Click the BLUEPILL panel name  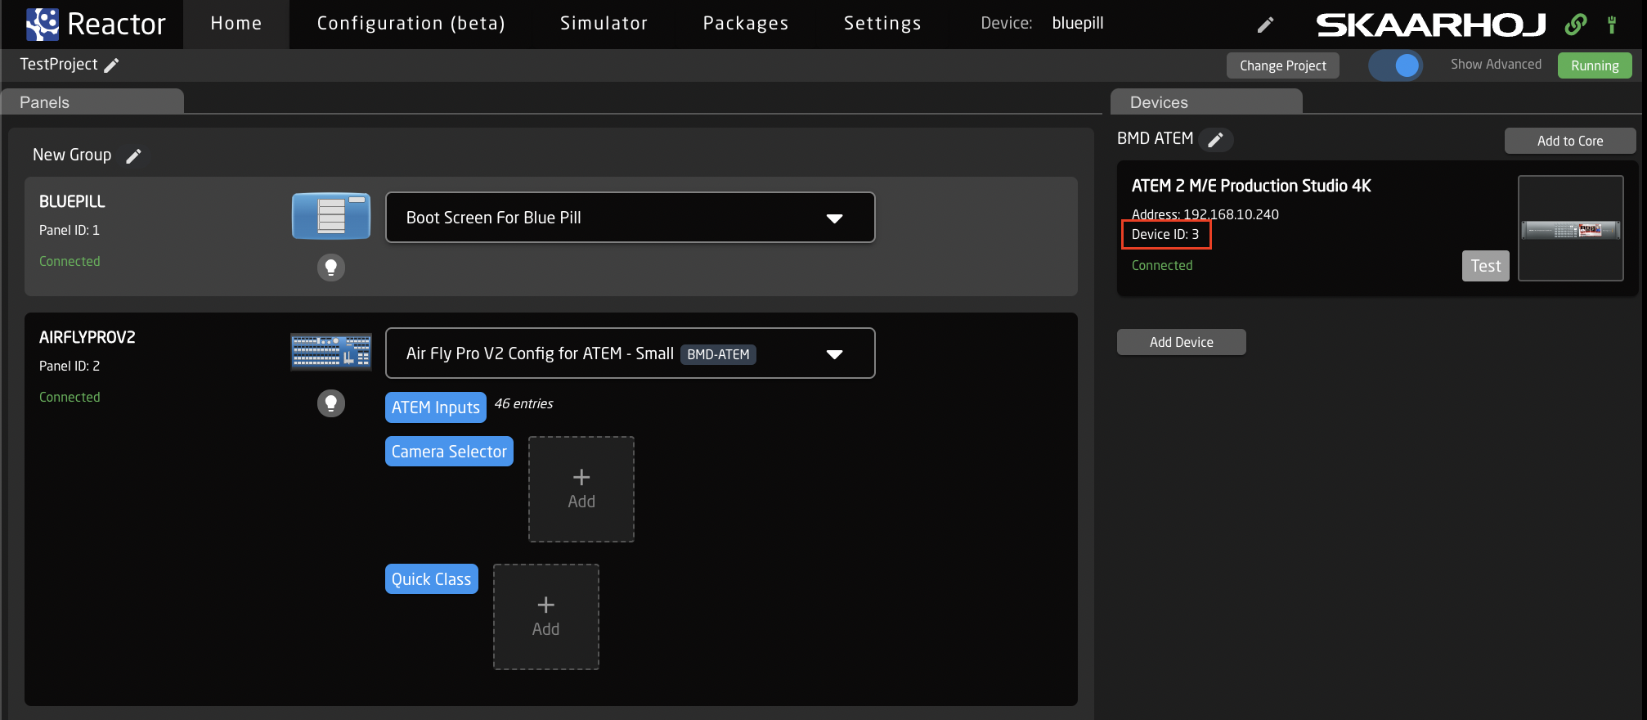click(72, 201)
